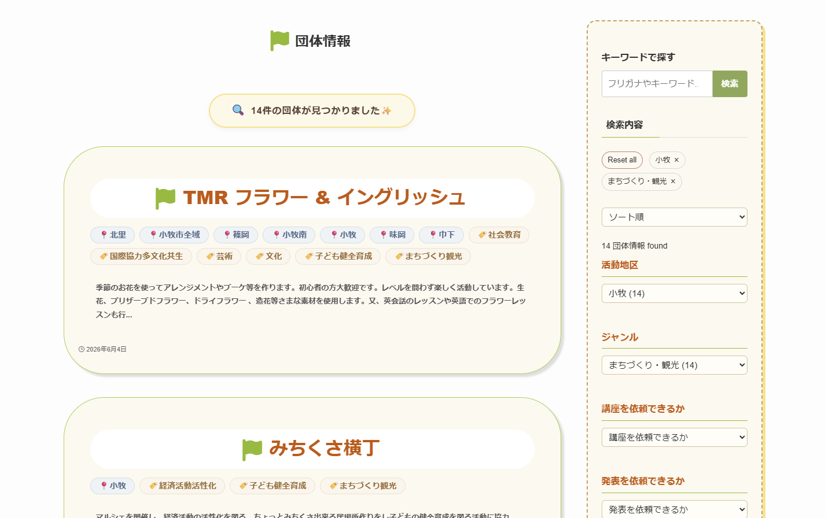
Task: Click the 2026年6月4日 date text
Action: coord(106,349)
